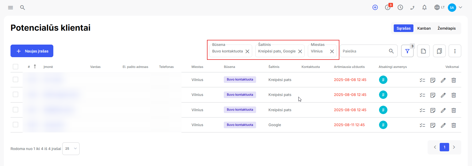
Task: Open the notifications bell
Action: 424,8
